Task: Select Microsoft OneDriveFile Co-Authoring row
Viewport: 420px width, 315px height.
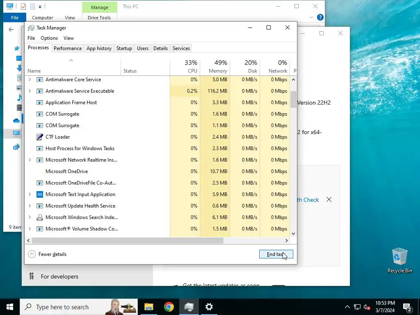Action: pyautogui.click(x=157, y=183)
